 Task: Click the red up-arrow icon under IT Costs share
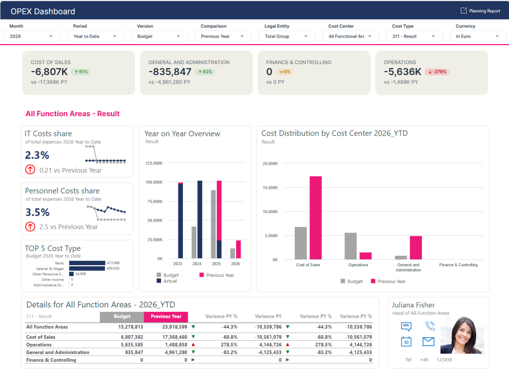30,170
